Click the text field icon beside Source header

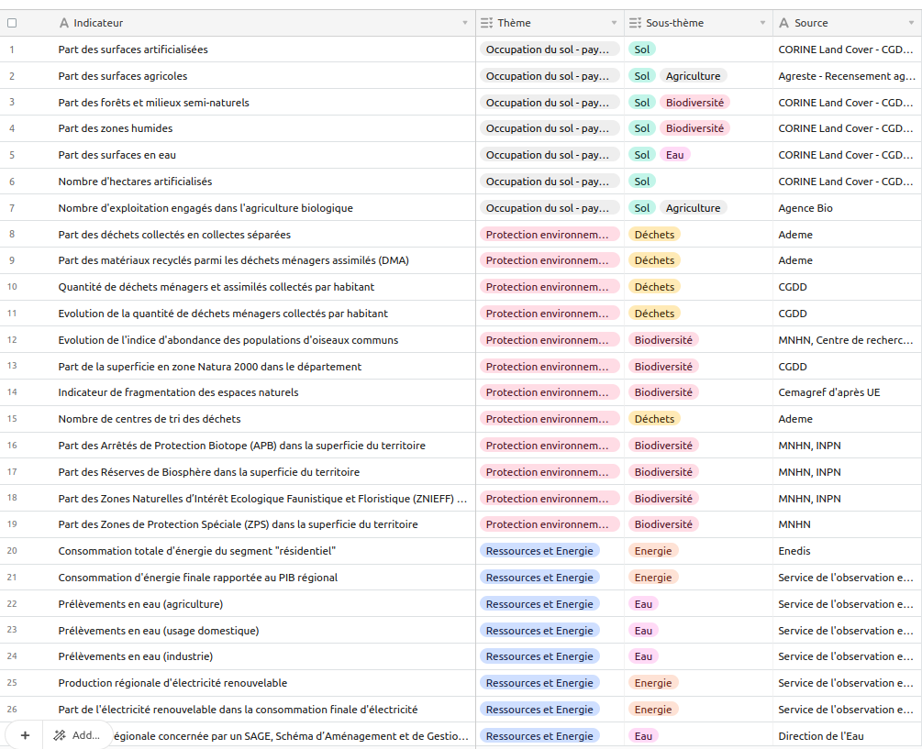pyautogui.click(x=783, y=23)
